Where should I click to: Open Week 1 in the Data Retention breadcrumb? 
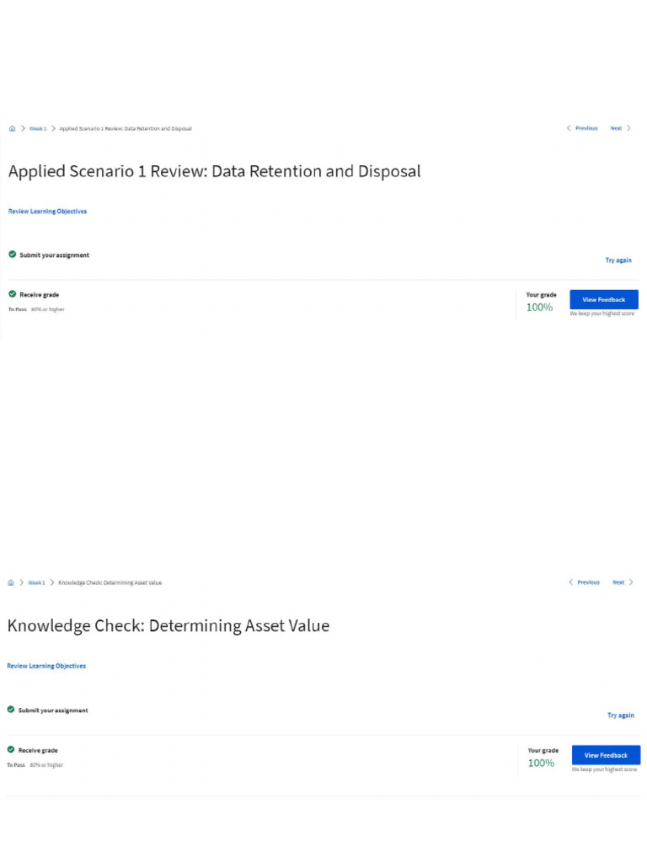pyautogui.click(x=38, y=129)
